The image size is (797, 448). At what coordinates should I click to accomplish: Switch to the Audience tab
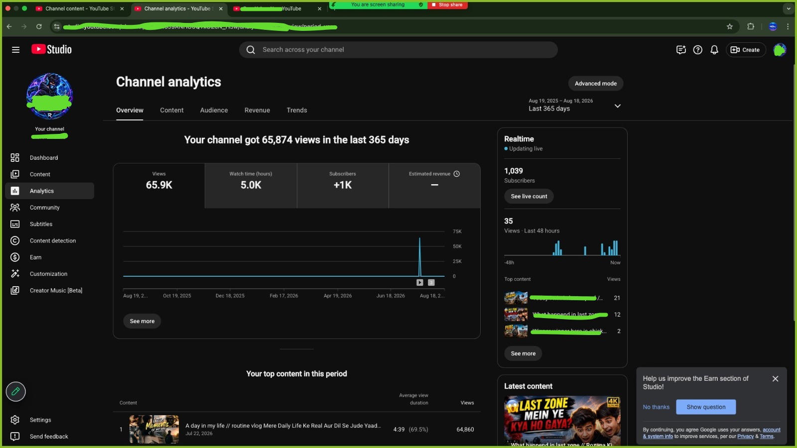[x=214, y=111]
